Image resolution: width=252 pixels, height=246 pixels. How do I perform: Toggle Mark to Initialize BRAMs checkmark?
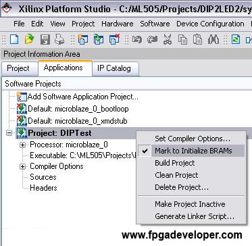pyautogui.click(x=145, y=151)
